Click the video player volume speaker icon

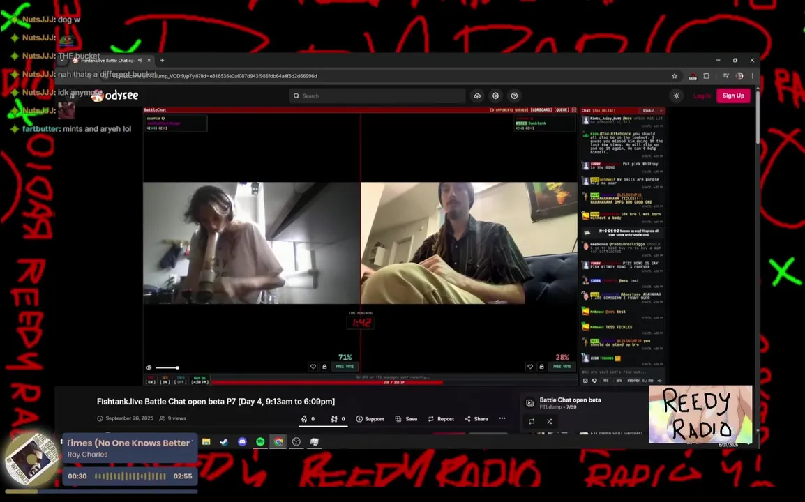[x=149, y=367]
